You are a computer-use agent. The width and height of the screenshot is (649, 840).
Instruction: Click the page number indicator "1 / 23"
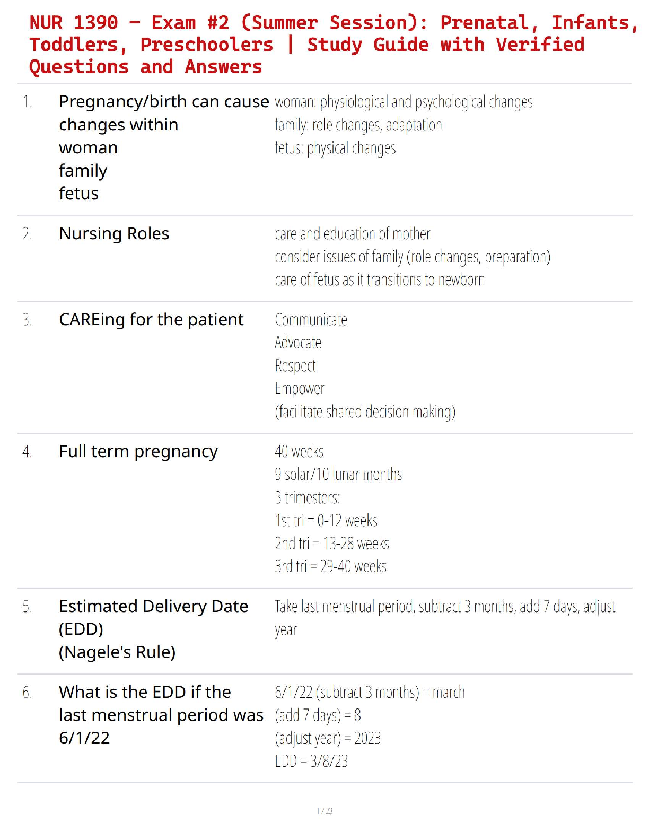pyautogui.click(x=324, y=811)
